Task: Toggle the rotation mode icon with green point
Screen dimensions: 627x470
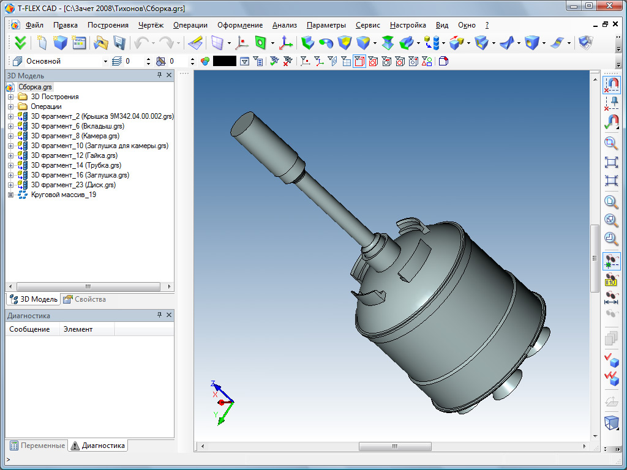Action: (x=611, y=261)
